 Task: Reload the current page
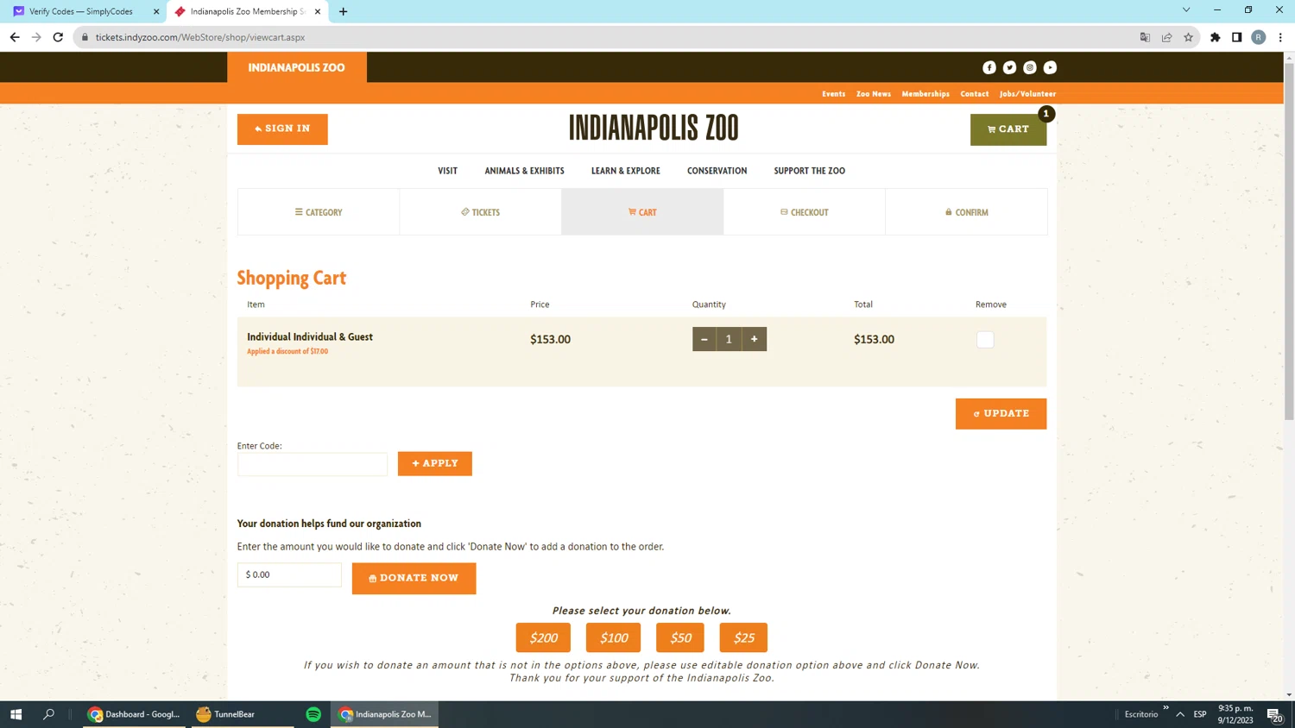click(x=58, y=37)
